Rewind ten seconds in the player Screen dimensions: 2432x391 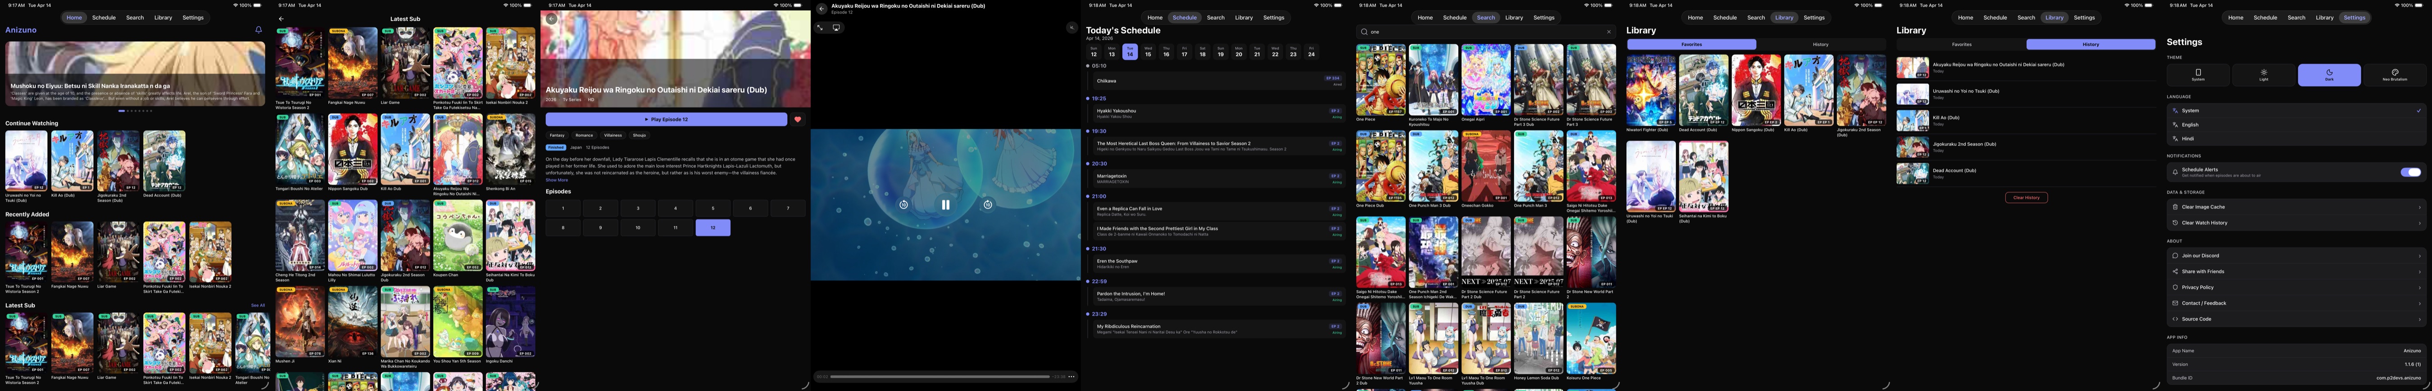tap(903, 204)
